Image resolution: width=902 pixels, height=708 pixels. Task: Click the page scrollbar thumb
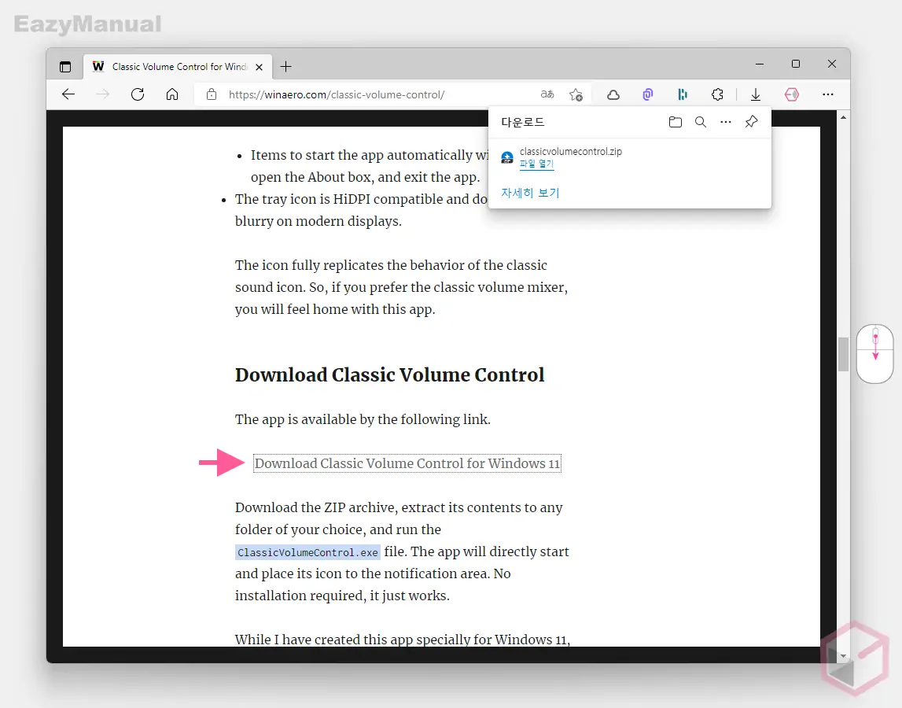843,354
